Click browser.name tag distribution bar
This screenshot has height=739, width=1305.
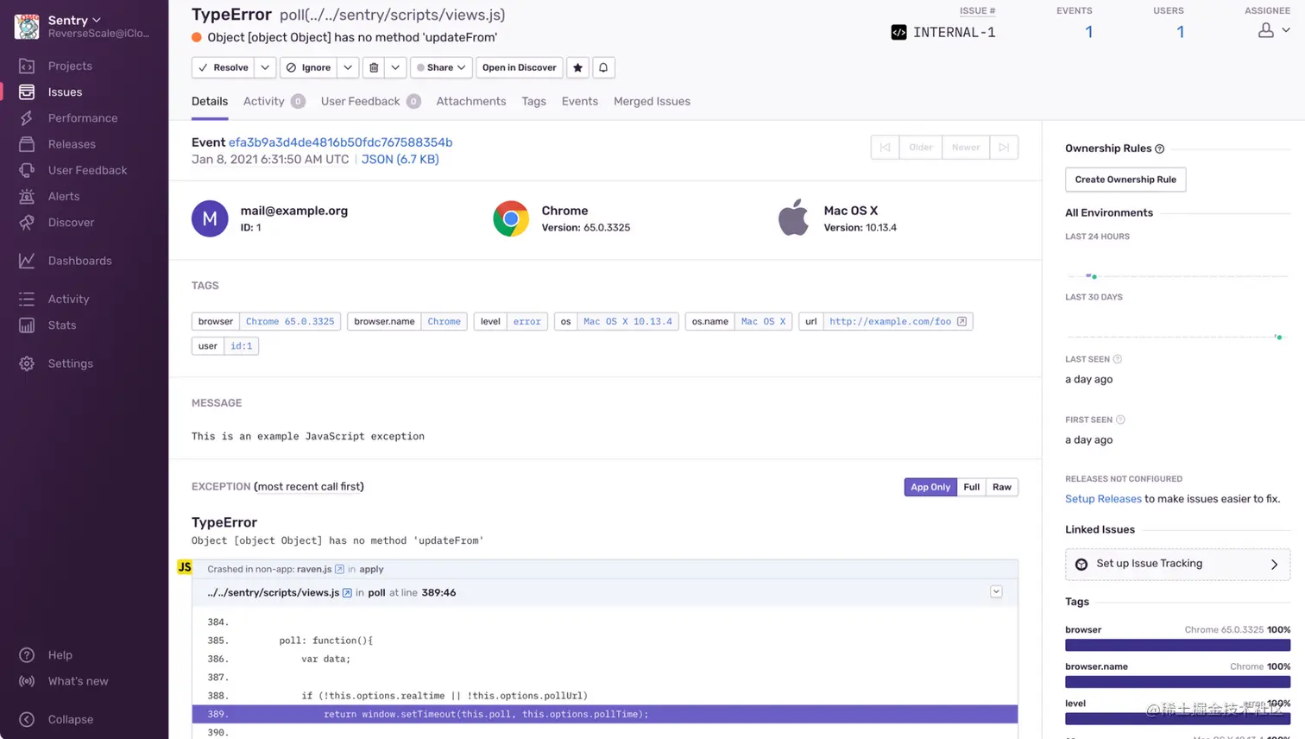click(x=1177, y=682)
